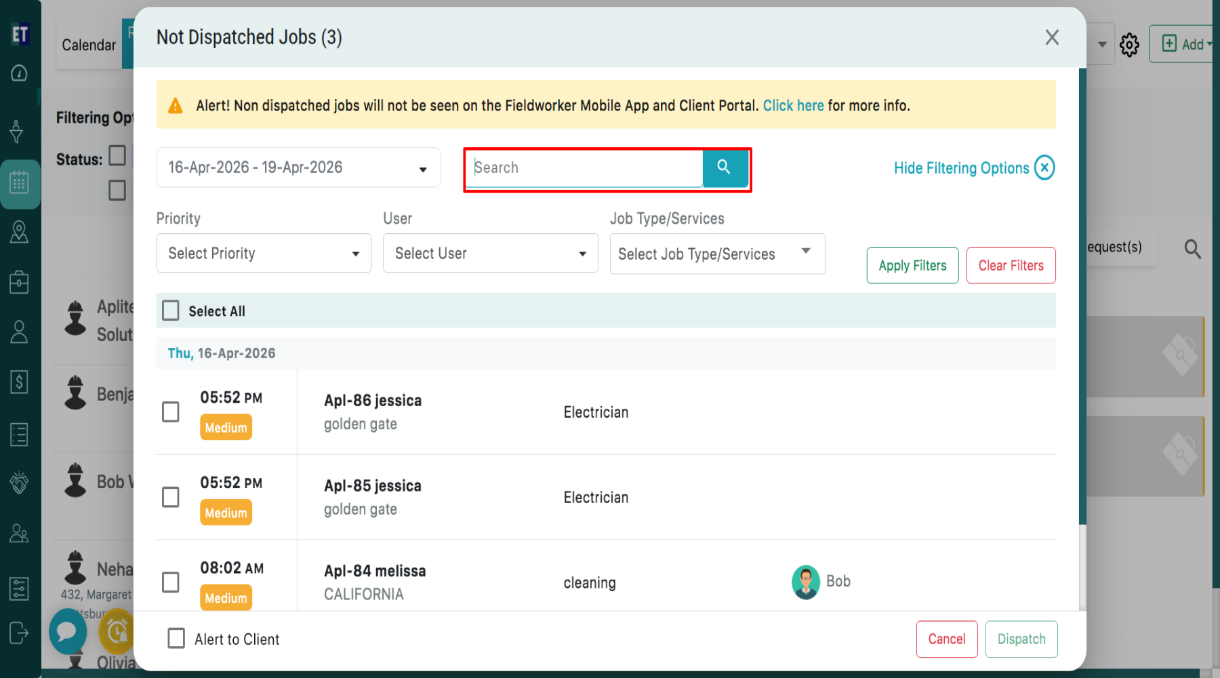Open the Select User dropdown
1220x678 pixels.
pyautogui.click(x=490, y=254)
